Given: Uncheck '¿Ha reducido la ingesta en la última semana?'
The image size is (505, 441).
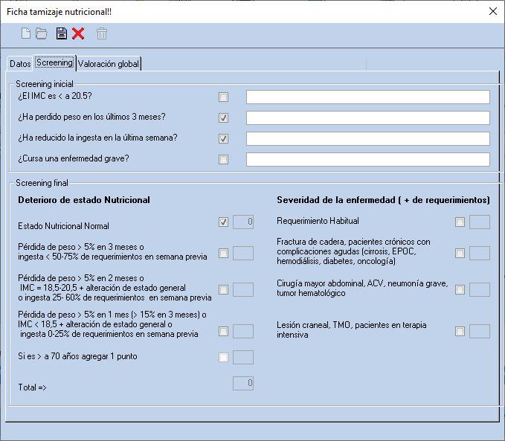Looking at the screenshot, I should [x=224, y=138].
